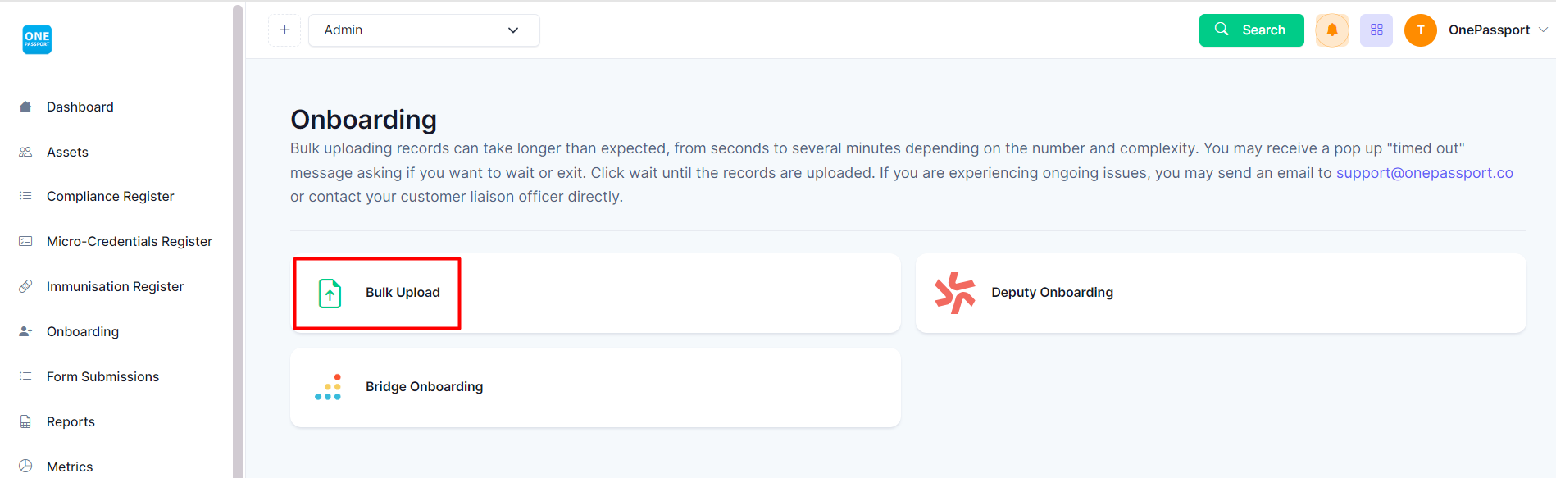Expand the Admin dropdown selector
This screenshot has height=478, width=1556.
point(424,30)
